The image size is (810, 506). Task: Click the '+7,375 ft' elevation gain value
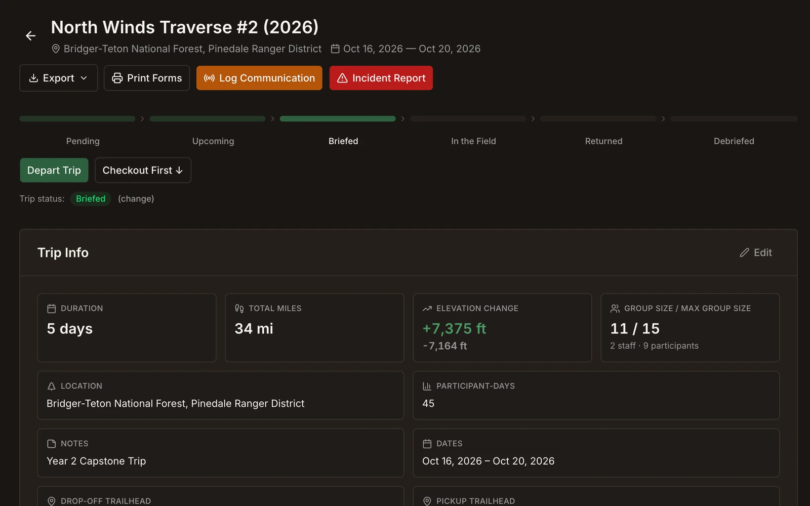pos(454,329)
